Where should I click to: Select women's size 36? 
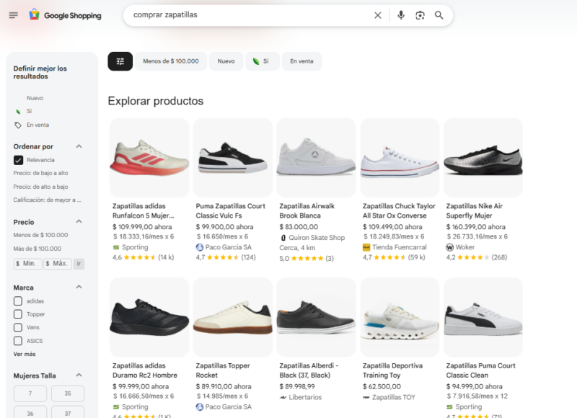[x=30, y=413]
